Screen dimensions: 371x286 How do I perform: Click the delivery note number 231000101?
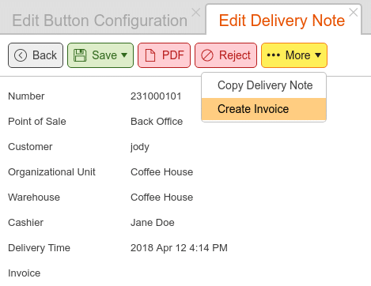(x=156, y=96)
